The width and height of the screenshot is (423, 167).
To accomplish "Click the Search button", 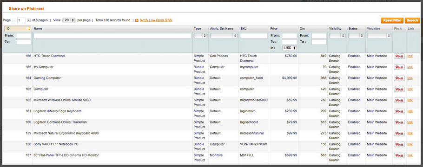I will (412, 20).
